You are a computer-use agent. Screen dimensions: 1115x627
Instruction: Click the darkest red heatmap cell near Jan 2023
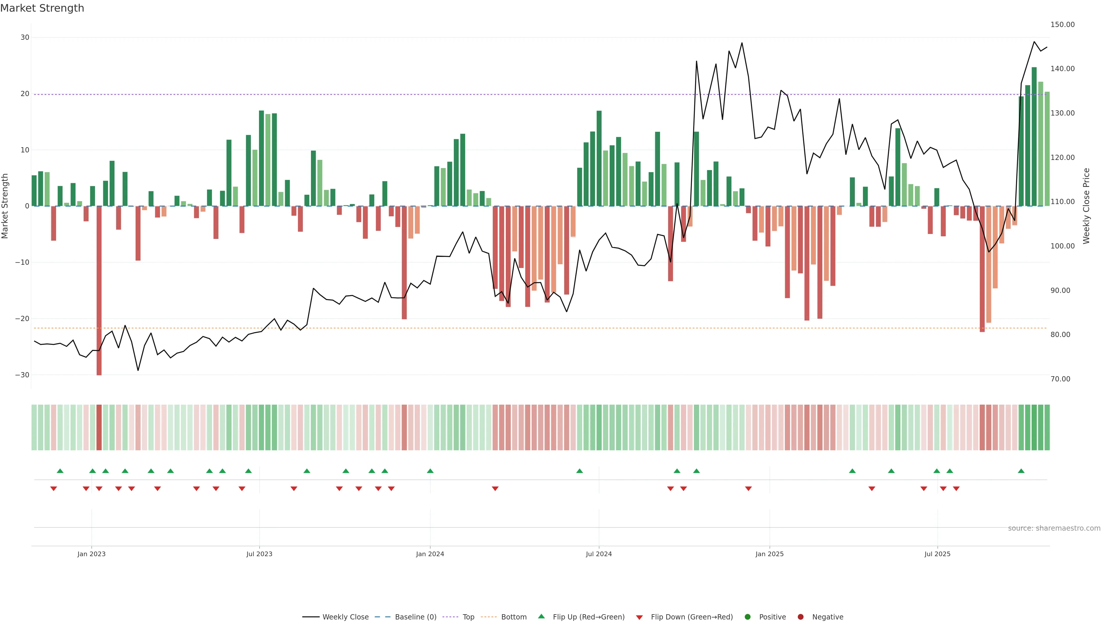coord(99,427)
